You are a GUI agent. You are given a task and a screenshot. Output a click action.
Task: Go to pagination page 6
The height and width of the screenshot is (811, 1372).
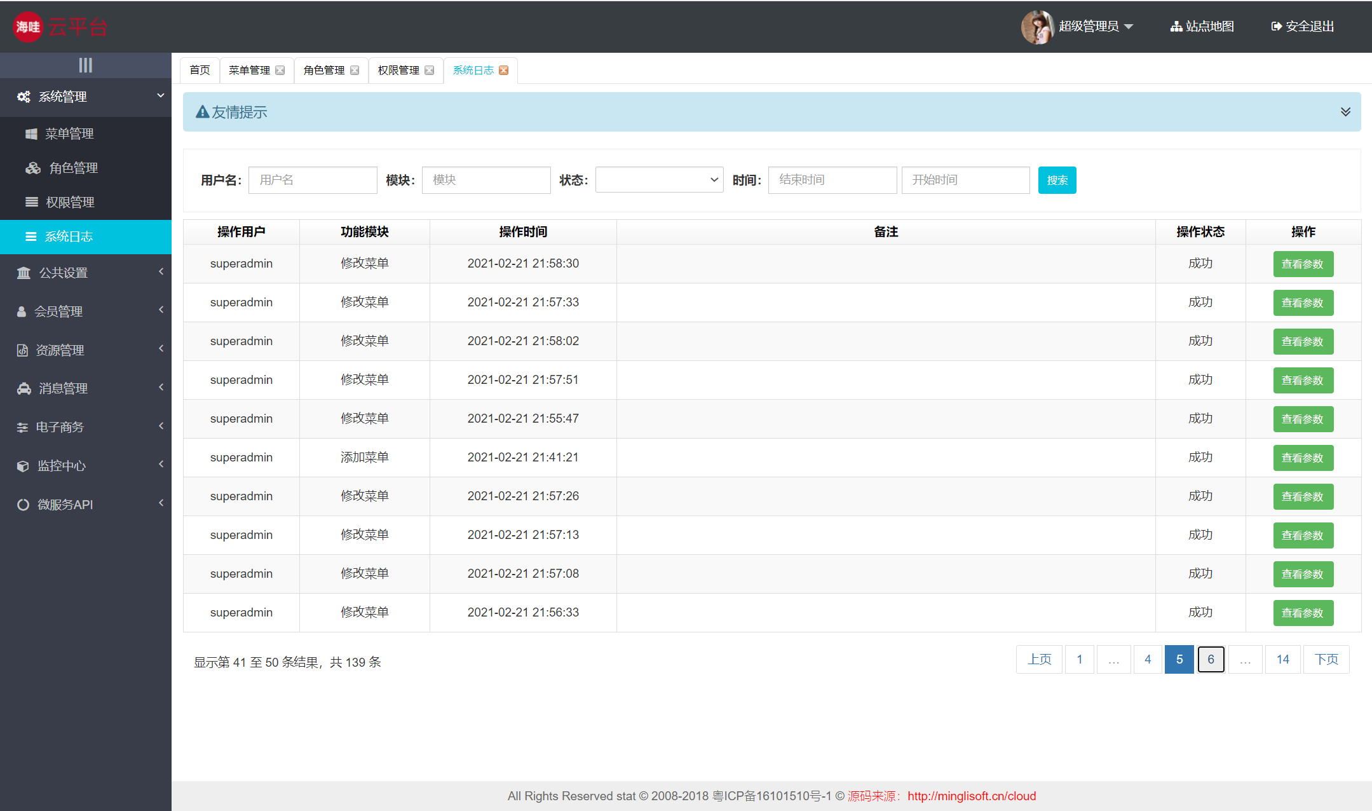pyautogui.click(x=1211, y=659)
